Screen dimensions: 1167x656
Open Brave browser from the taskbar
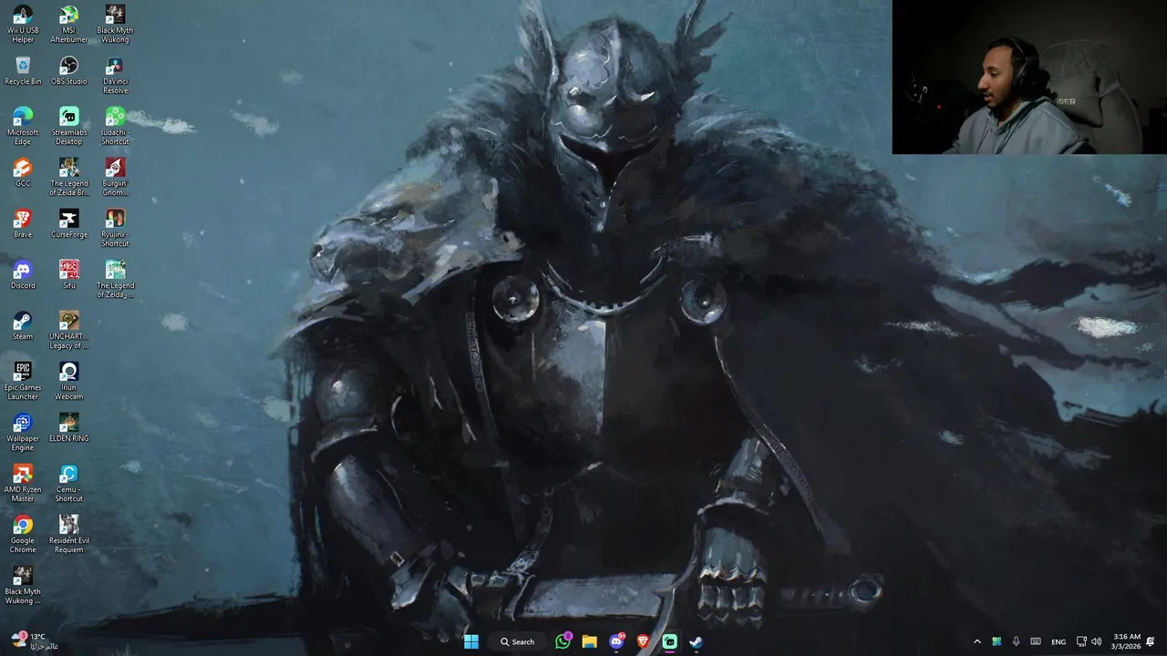(644, 641)
